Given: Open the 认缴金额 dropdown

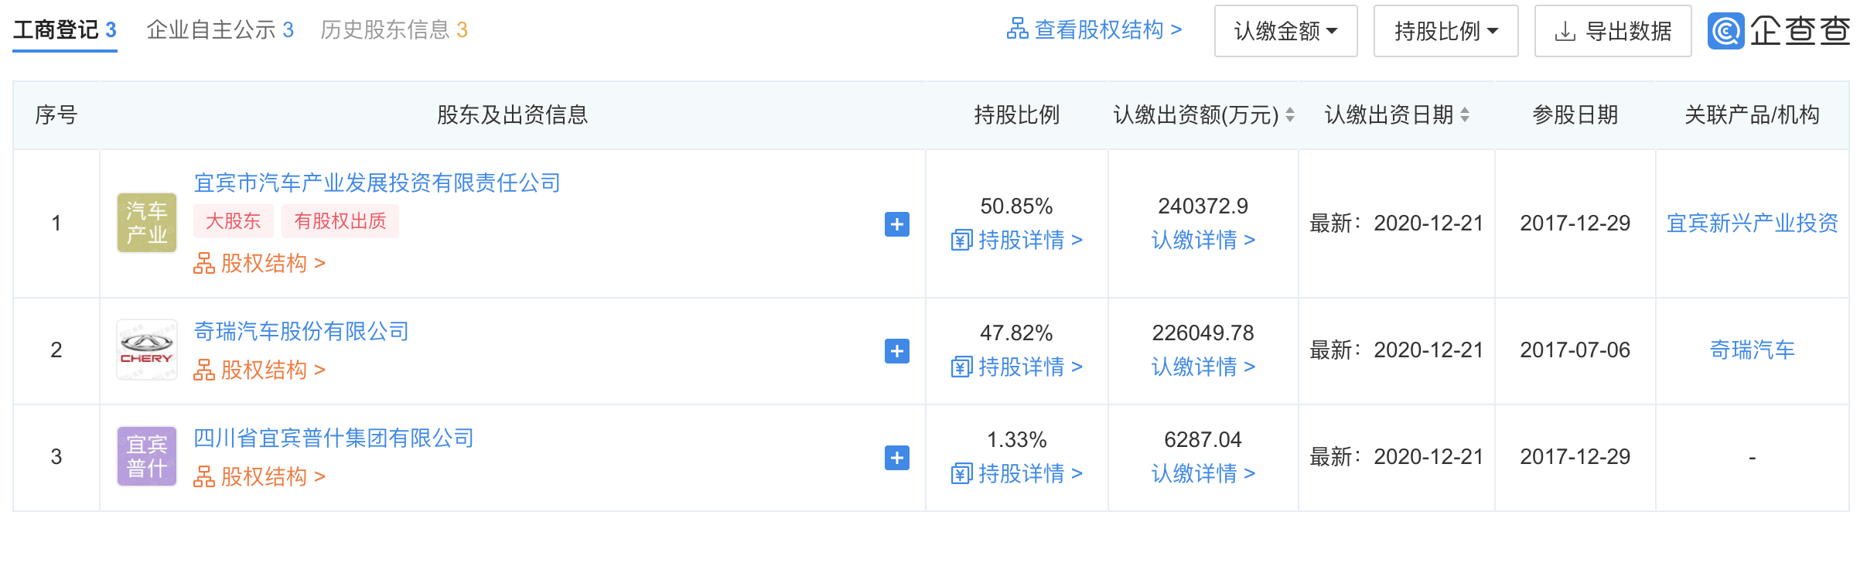Looking at the screenshot, I should pyautogui.click(x=1285, y=31).
